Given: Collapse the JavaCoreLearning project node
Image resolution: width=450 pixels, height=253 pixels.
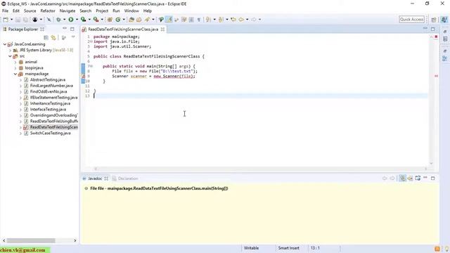Looking at the screenshot, I should 5,44.
